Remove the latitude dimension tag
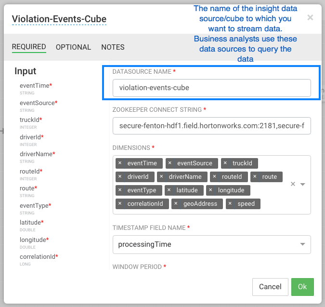Screen dimensions: 325x307 (x=169, y=190)
